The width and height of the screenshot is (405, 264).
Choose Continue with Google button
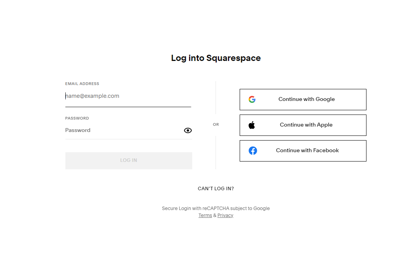pos(303,99)
